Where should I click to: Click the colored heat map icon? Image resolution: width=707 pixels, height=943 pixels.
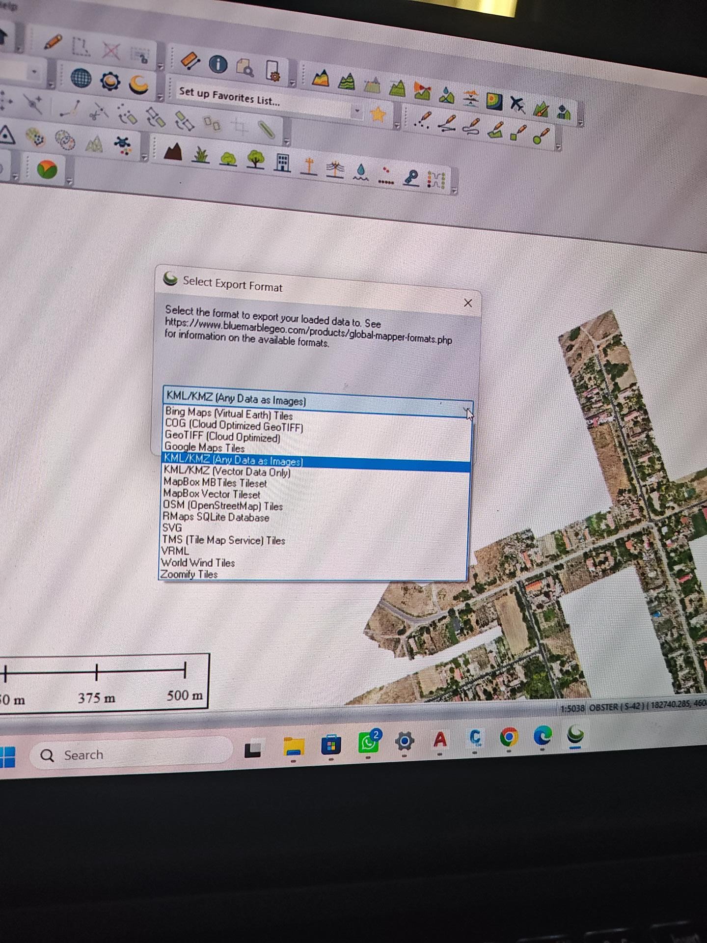click(494, 101)
